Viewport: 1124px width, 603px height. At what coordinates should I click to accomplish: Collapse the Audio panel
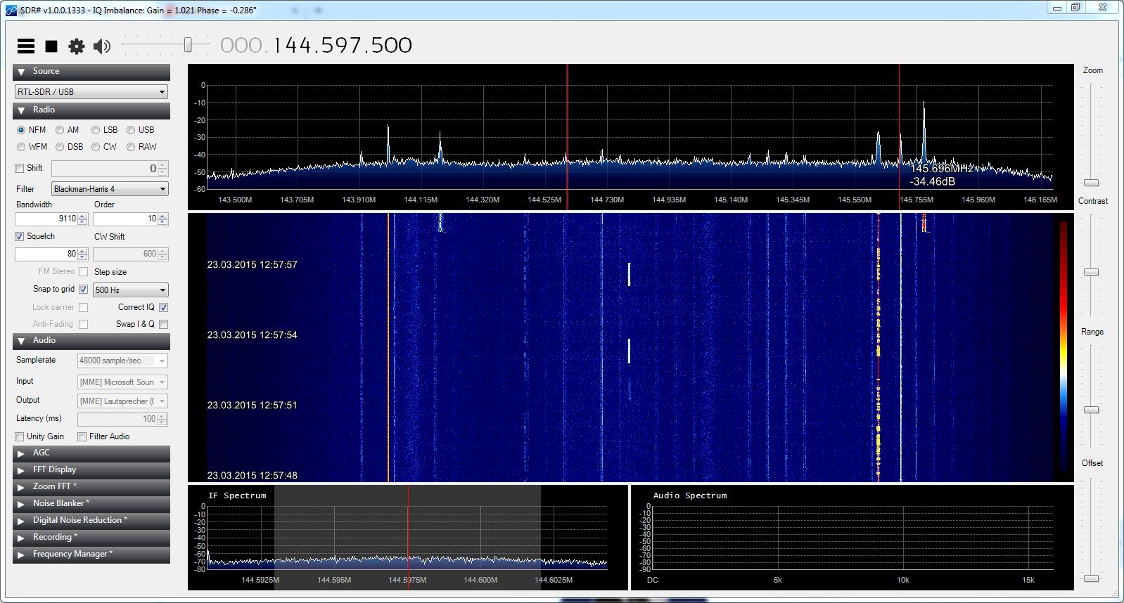click(x=91, y=341)
